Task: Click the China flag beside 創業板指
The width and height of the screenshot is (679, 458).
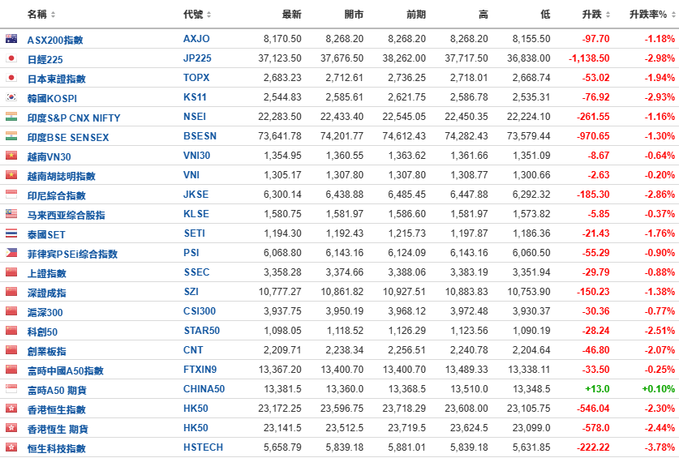Action: click(11, 350)
